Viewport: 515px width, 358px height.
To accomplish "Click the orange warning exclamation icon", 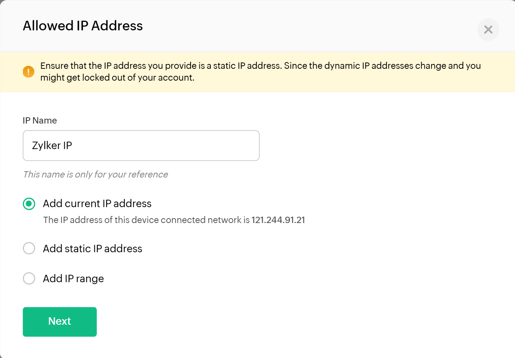I will coord(28,71).
